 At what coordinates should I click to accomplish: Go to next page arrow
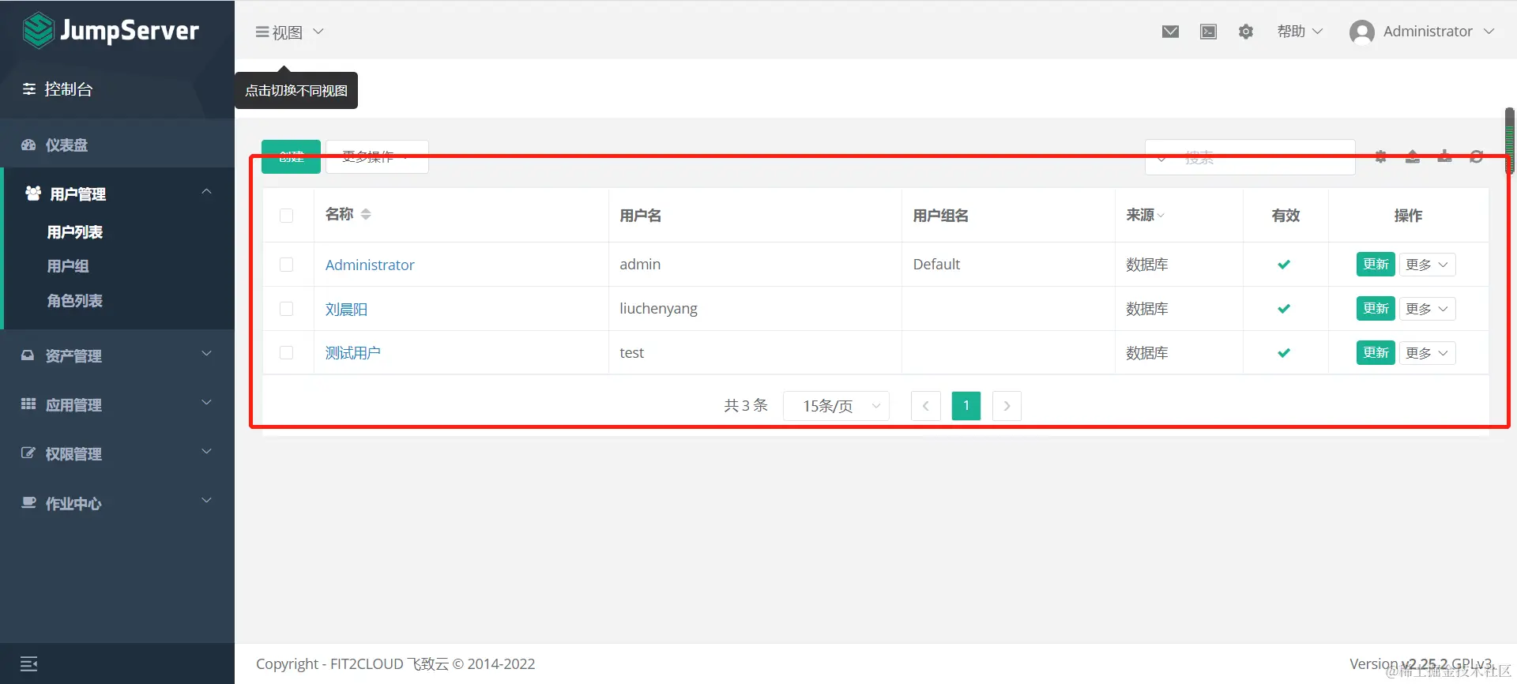click(1007, 406)
